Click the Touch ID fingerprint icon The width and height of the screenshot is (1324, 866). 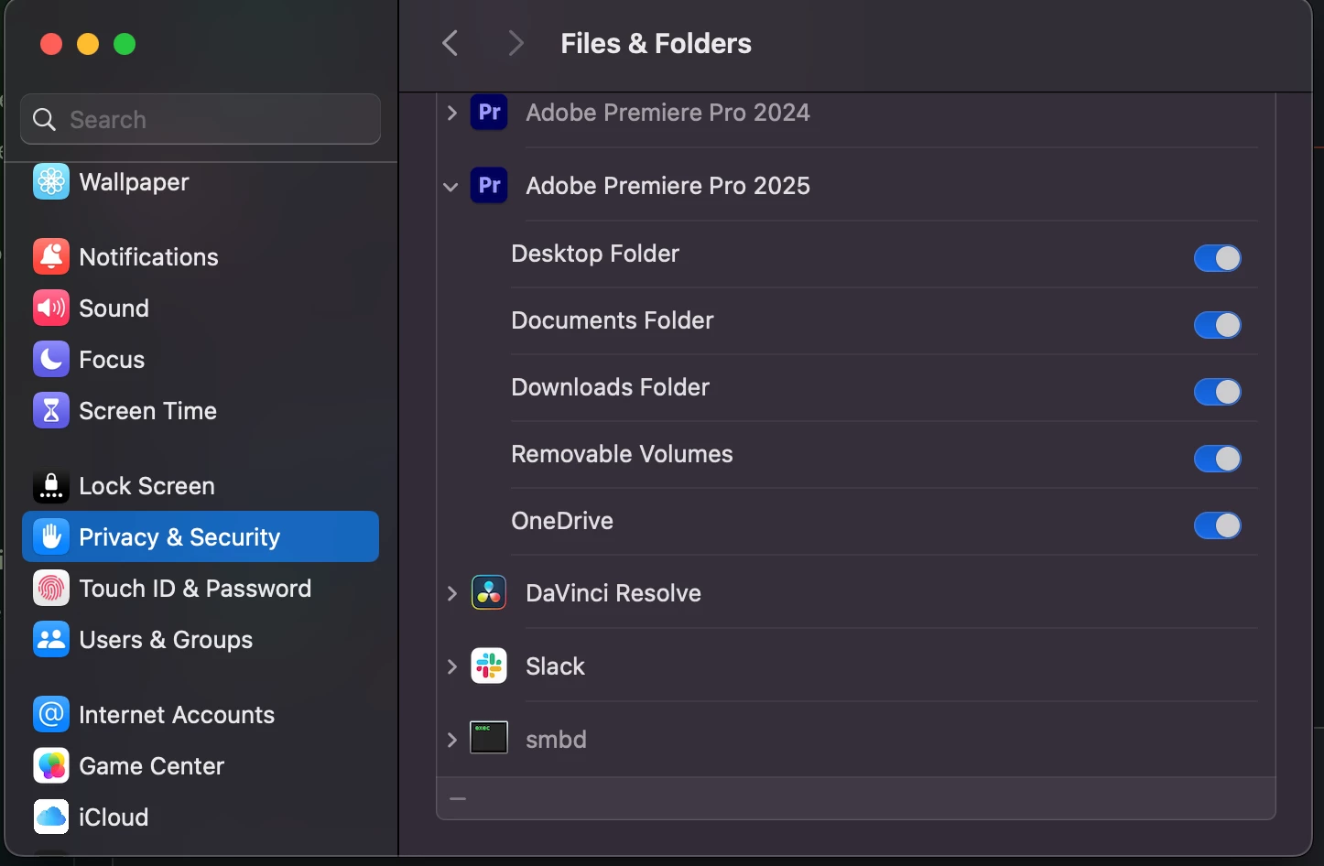click(x=51, y=589)
